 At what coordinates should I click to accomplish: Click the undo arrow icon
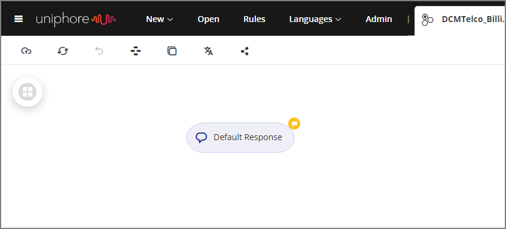99,51
